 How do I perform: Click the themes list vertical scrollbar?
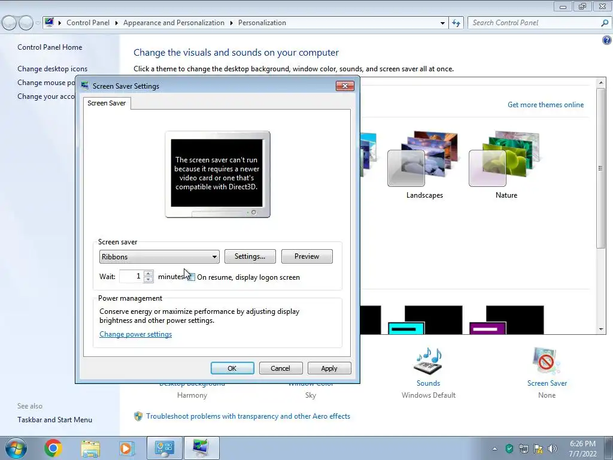tap(600, 168)
